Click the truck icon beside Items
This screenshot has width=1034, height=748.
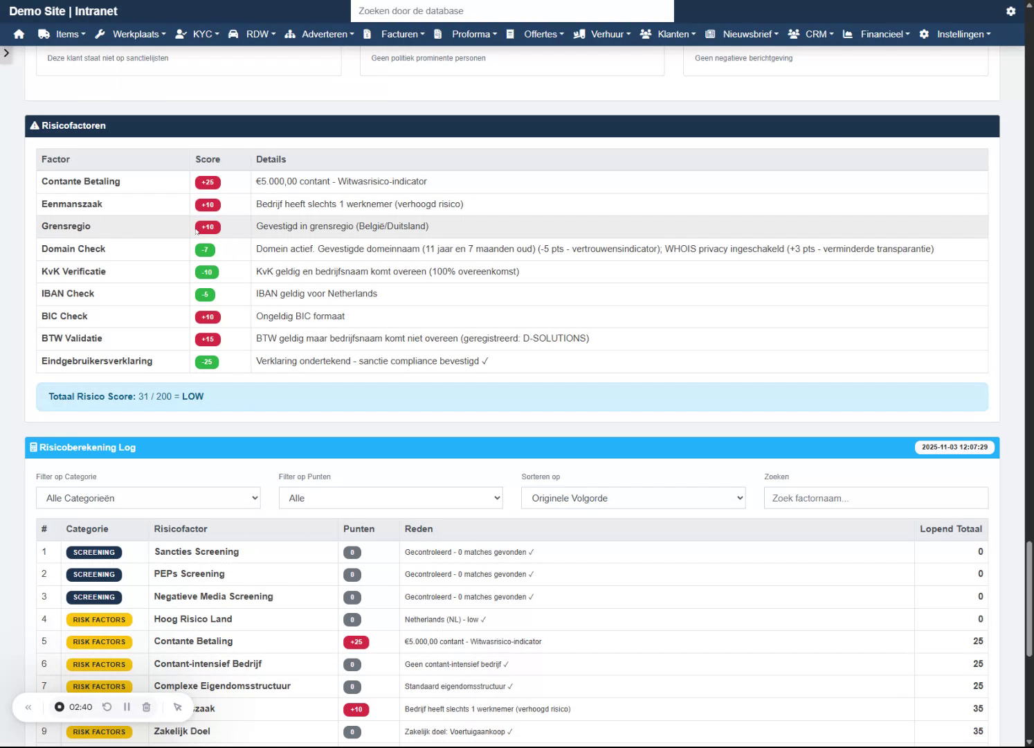point(44,34)
